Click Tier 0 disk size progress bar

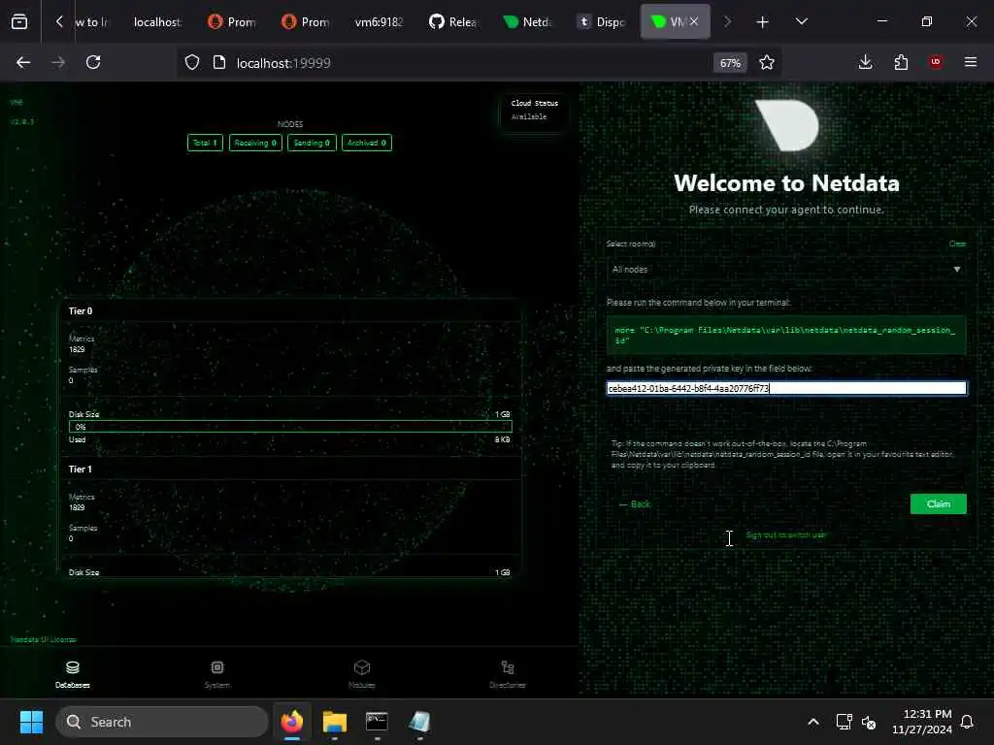(290, 427)
